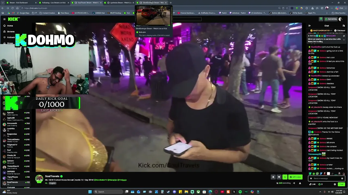The height and width of the screenshot is (195, 348).
Task: Open the Xbox app from the taskbar
Action: click(198, 192)
